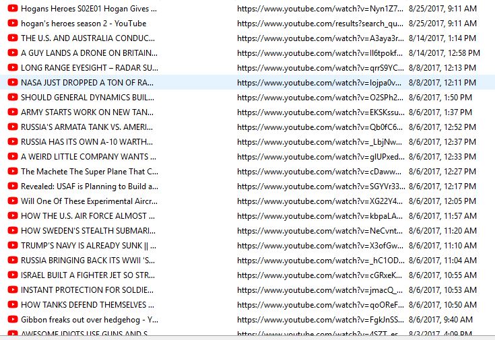The width and height of the screenshot is (495, 340).
Task: Click URL ending in watch?v=EKSKssu...
Action: point(321,112)
